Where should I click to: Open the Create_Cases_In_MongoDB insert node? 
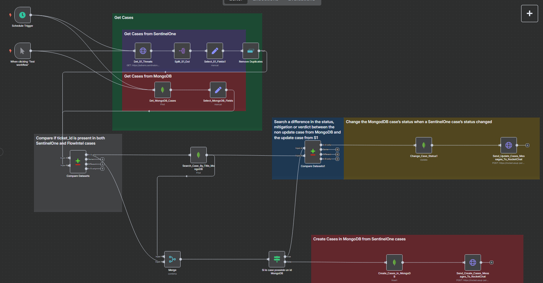(x=394, y=262)
